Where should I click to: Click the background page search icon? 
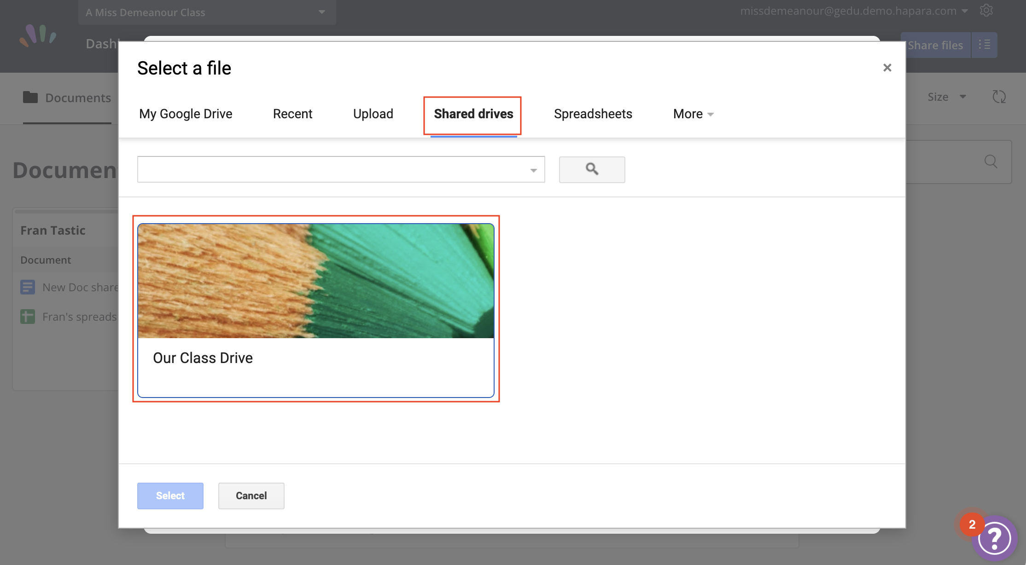click(991, 161)
